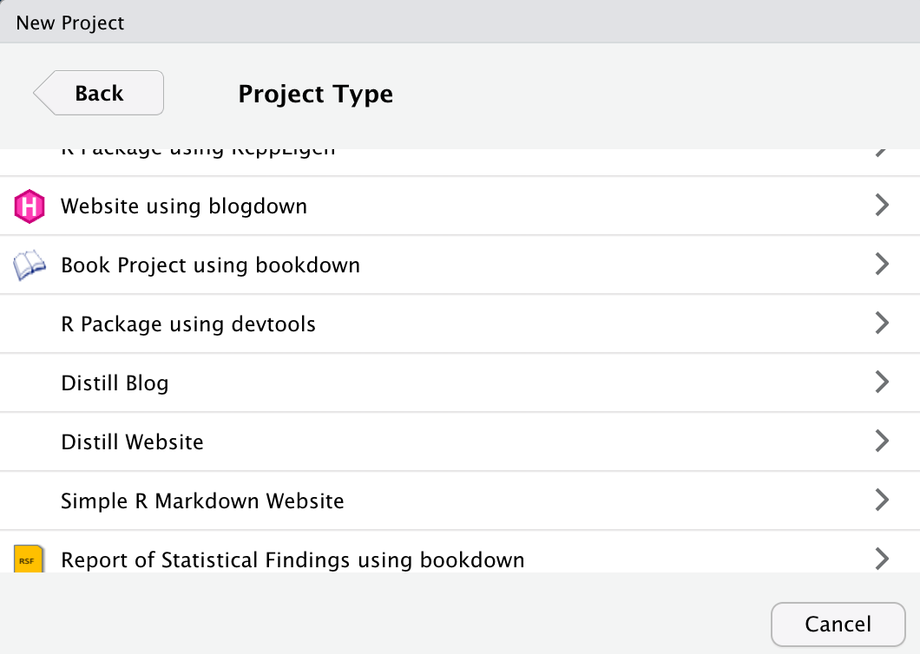Click the yellow RSF report icon

coord(29,559)
